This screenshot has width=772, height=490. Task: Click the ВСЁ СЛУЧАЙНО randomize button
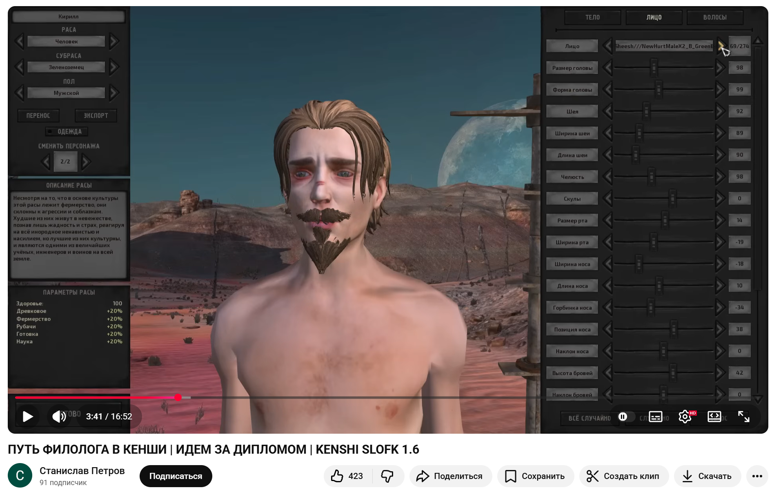(x=590, y=418)
